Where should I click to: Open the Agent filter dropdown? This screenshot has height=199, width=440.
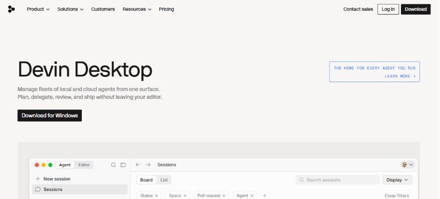245,196
